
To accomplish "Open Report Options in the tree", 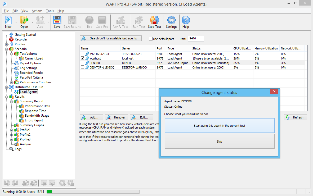I will tap(30, 63).
